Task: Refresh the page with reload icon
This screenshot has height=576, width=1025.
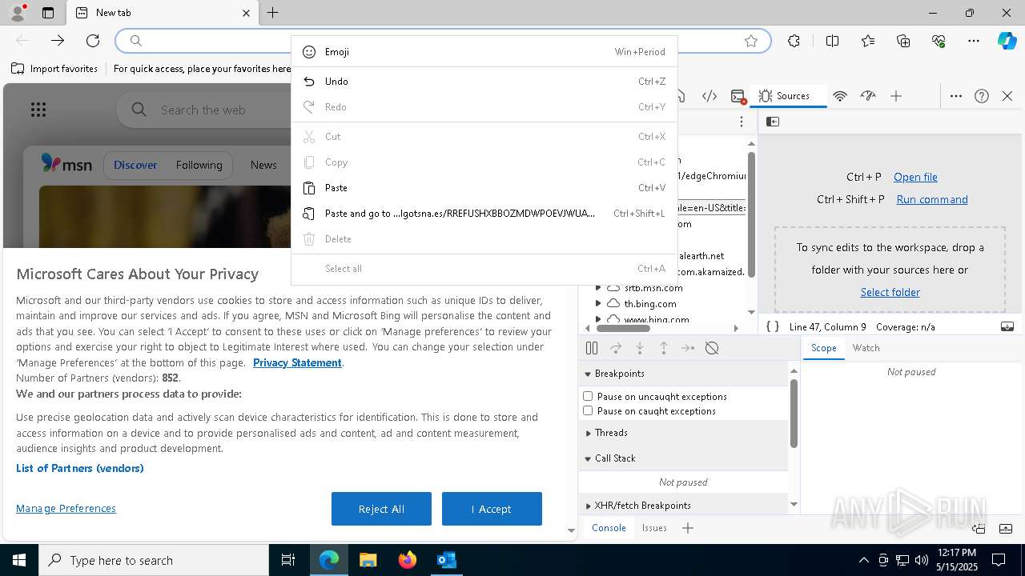Action: pos(93,41)
